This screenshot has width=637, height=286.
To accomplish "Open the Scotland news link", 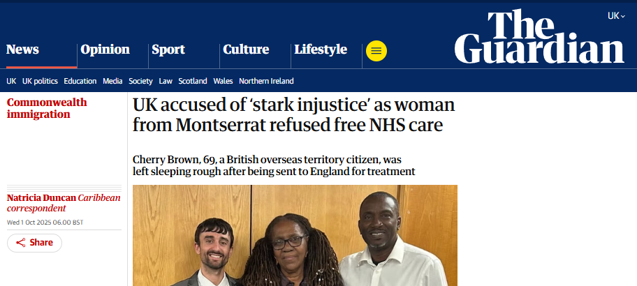I will [x=193, y=81].
